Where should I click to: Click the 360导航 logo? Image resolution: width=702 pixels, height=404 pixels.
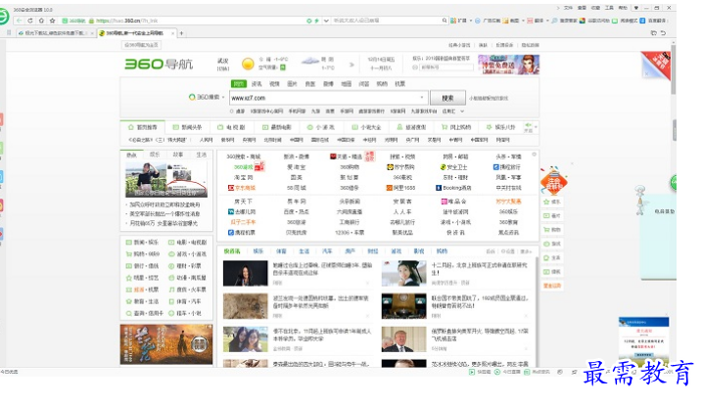point(159,64)
